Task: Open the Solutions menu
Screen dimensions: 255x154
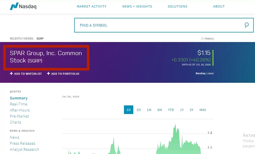Action: [x=177, y=7]
